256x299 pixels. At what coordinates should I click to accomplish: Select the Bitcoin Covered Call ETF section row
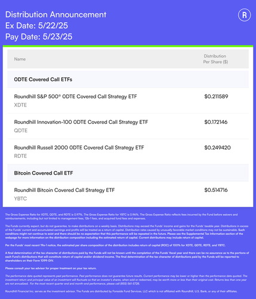[128, 173]
